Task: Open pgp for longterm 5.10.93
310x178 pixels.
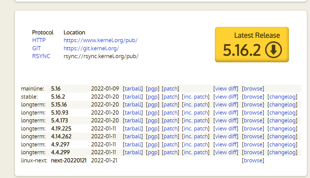Action: 153,113
